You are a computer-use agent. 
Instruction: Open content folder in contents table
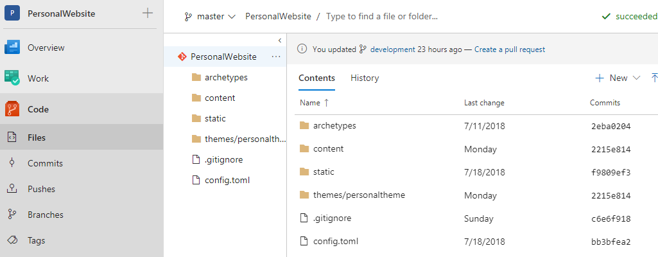tap(328, 148)
